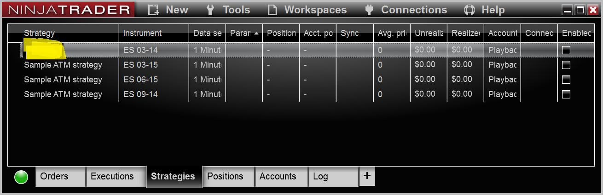Click the green connection status indicator

21,177
